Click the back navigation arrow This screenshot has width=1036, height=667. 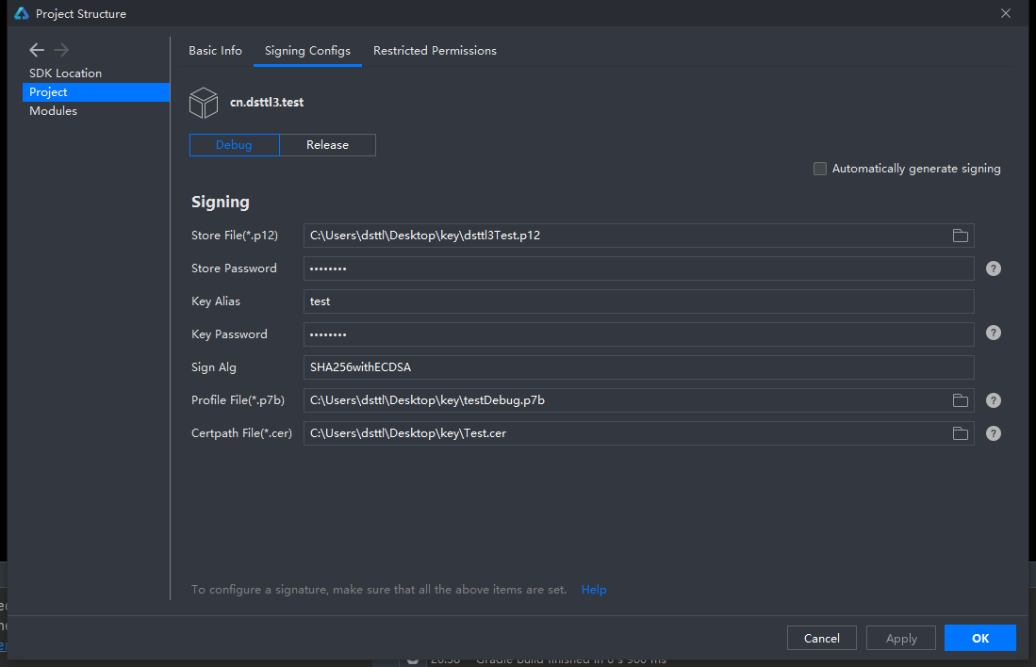(37, 50)
